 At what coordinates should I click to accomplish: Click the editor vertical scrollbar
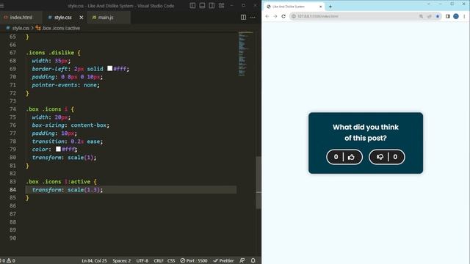pos(258,183)
